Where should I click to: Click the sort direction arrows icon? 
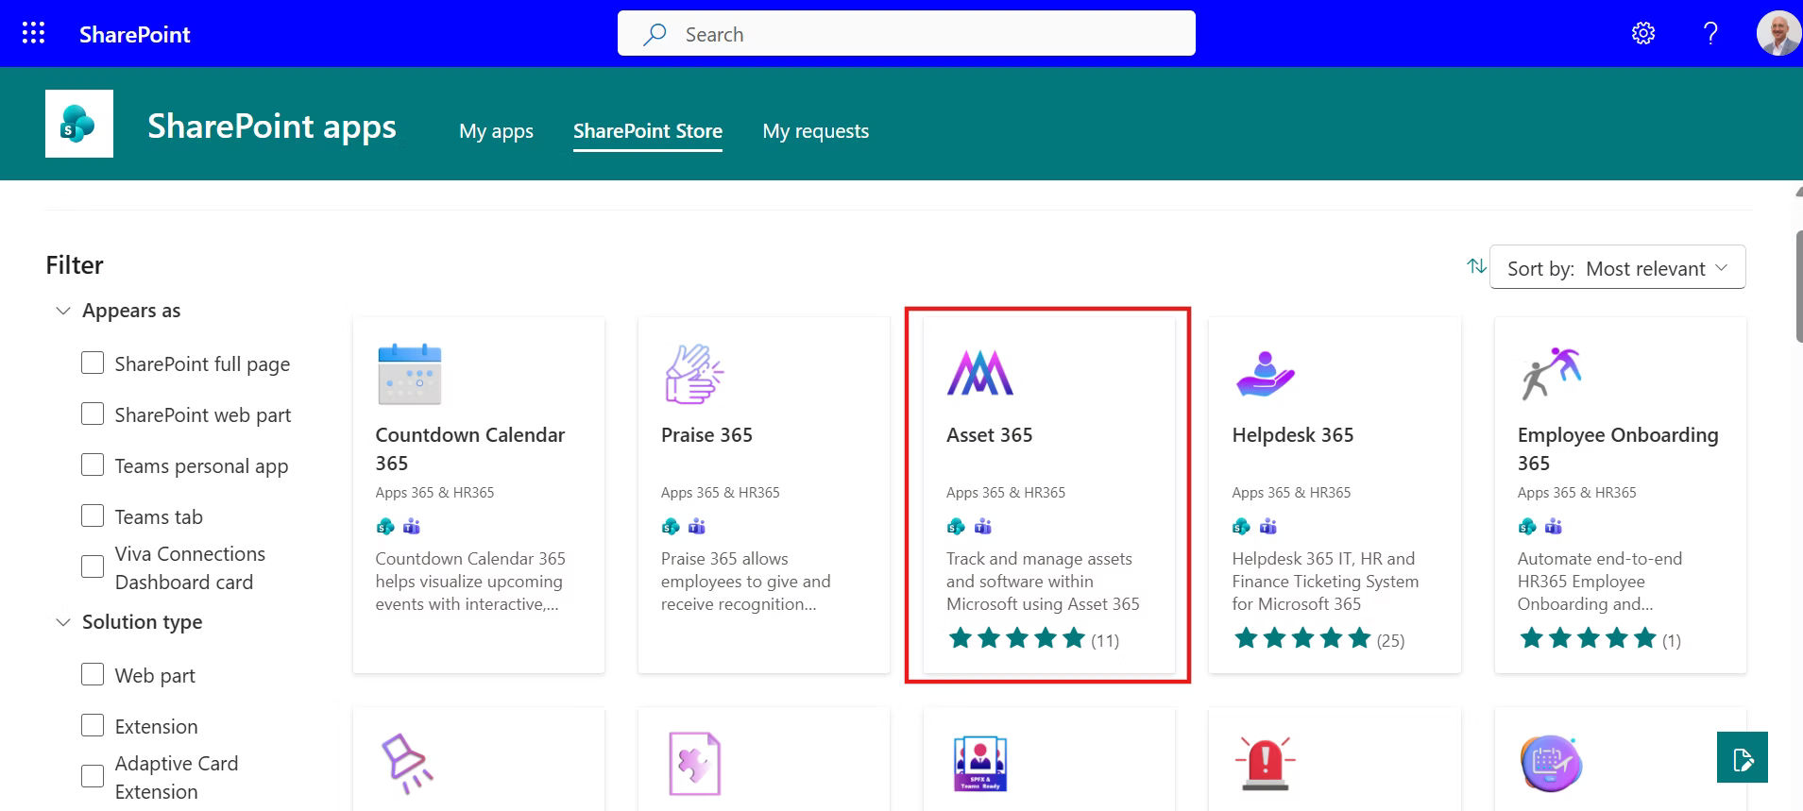click(1476, 267)
